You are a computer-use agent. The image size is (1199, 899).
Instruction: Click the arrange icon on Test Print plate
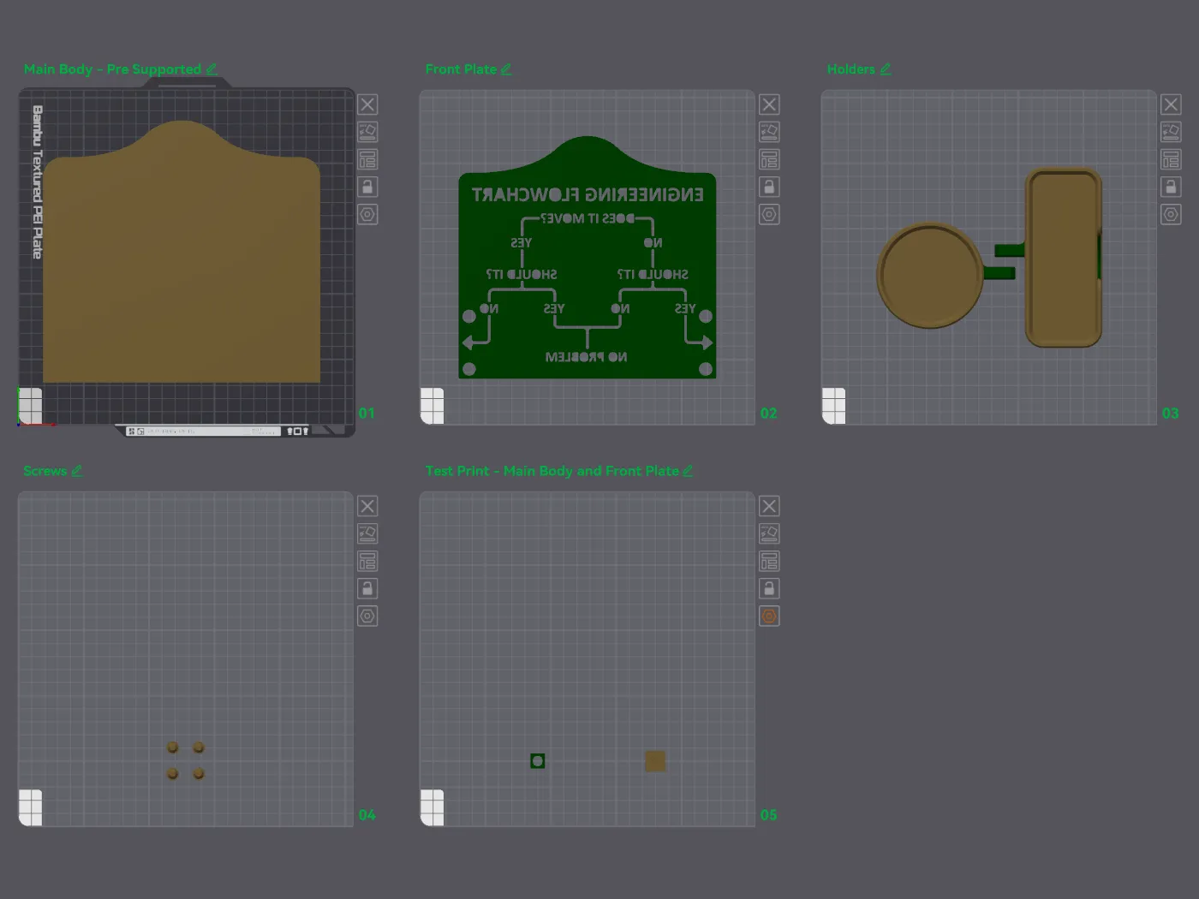coord(769,533)
